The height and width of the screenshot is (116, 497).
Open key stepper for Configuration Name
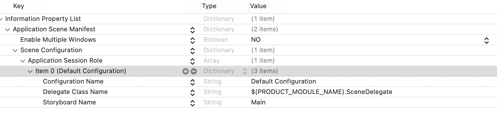tap(192, 82)
